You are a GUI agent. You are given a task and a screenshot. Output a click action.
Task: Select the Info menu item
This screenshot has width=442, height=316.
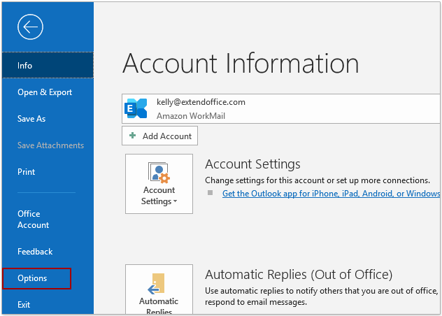click(x=48, y=66)
